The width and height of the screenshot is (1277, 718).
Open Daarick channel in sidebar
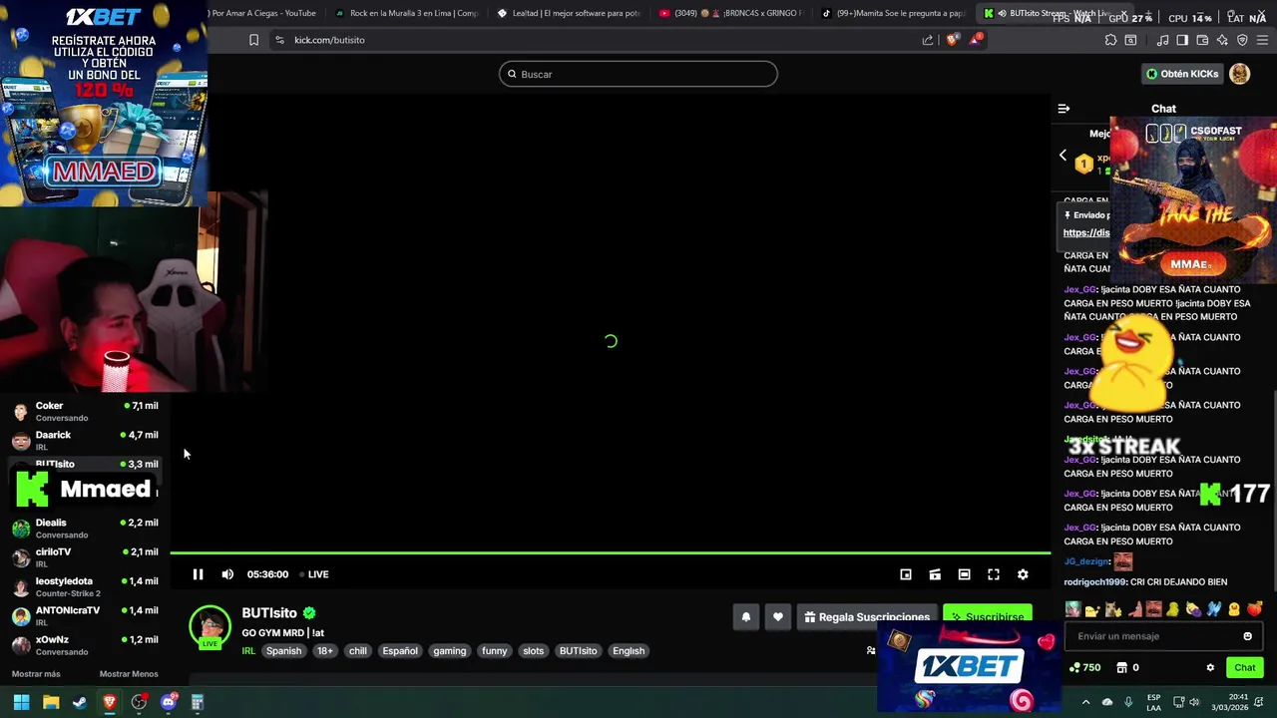pyautogui.click(x=85, y=440)
